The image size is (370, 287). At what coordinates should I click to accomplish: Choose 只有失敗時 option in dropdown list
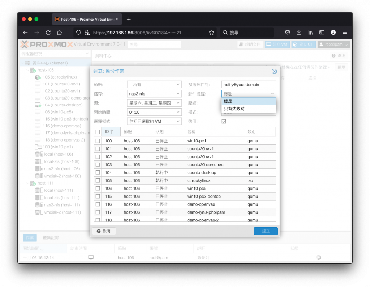point(249,109)
